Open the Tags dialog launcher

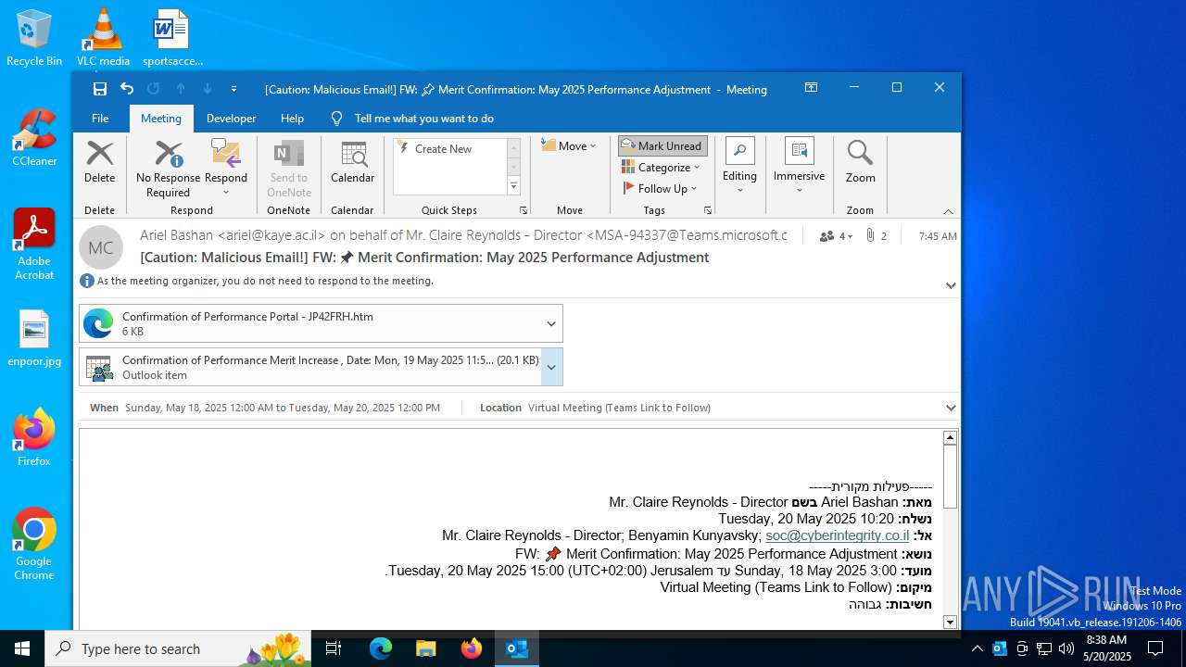(x=708, y=211)
